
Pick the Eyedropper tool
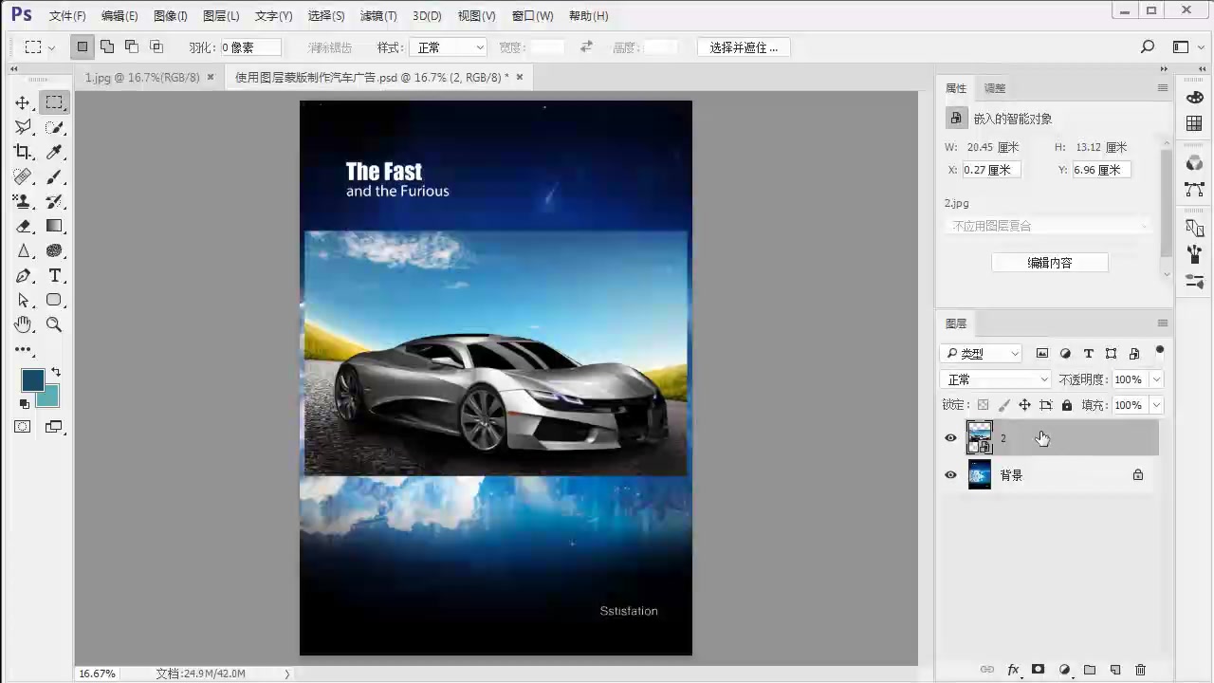pos(54,152)
